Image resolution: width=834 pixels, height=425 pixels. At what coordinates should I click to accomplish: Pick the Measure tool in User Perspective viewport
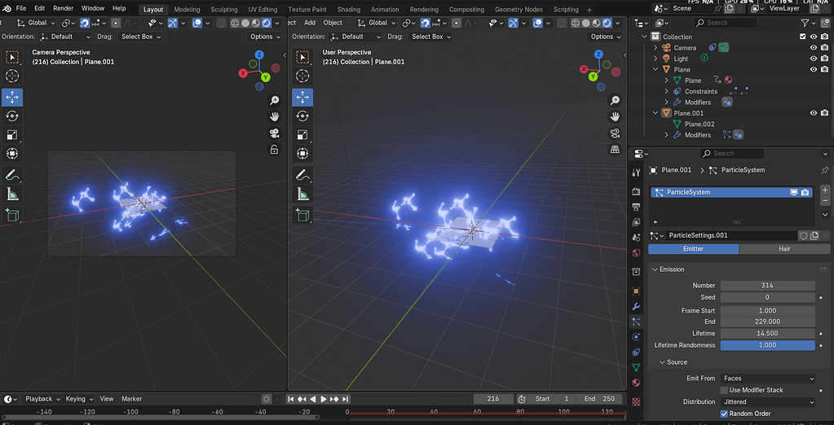pyautogui.click(x=302, y=194)
